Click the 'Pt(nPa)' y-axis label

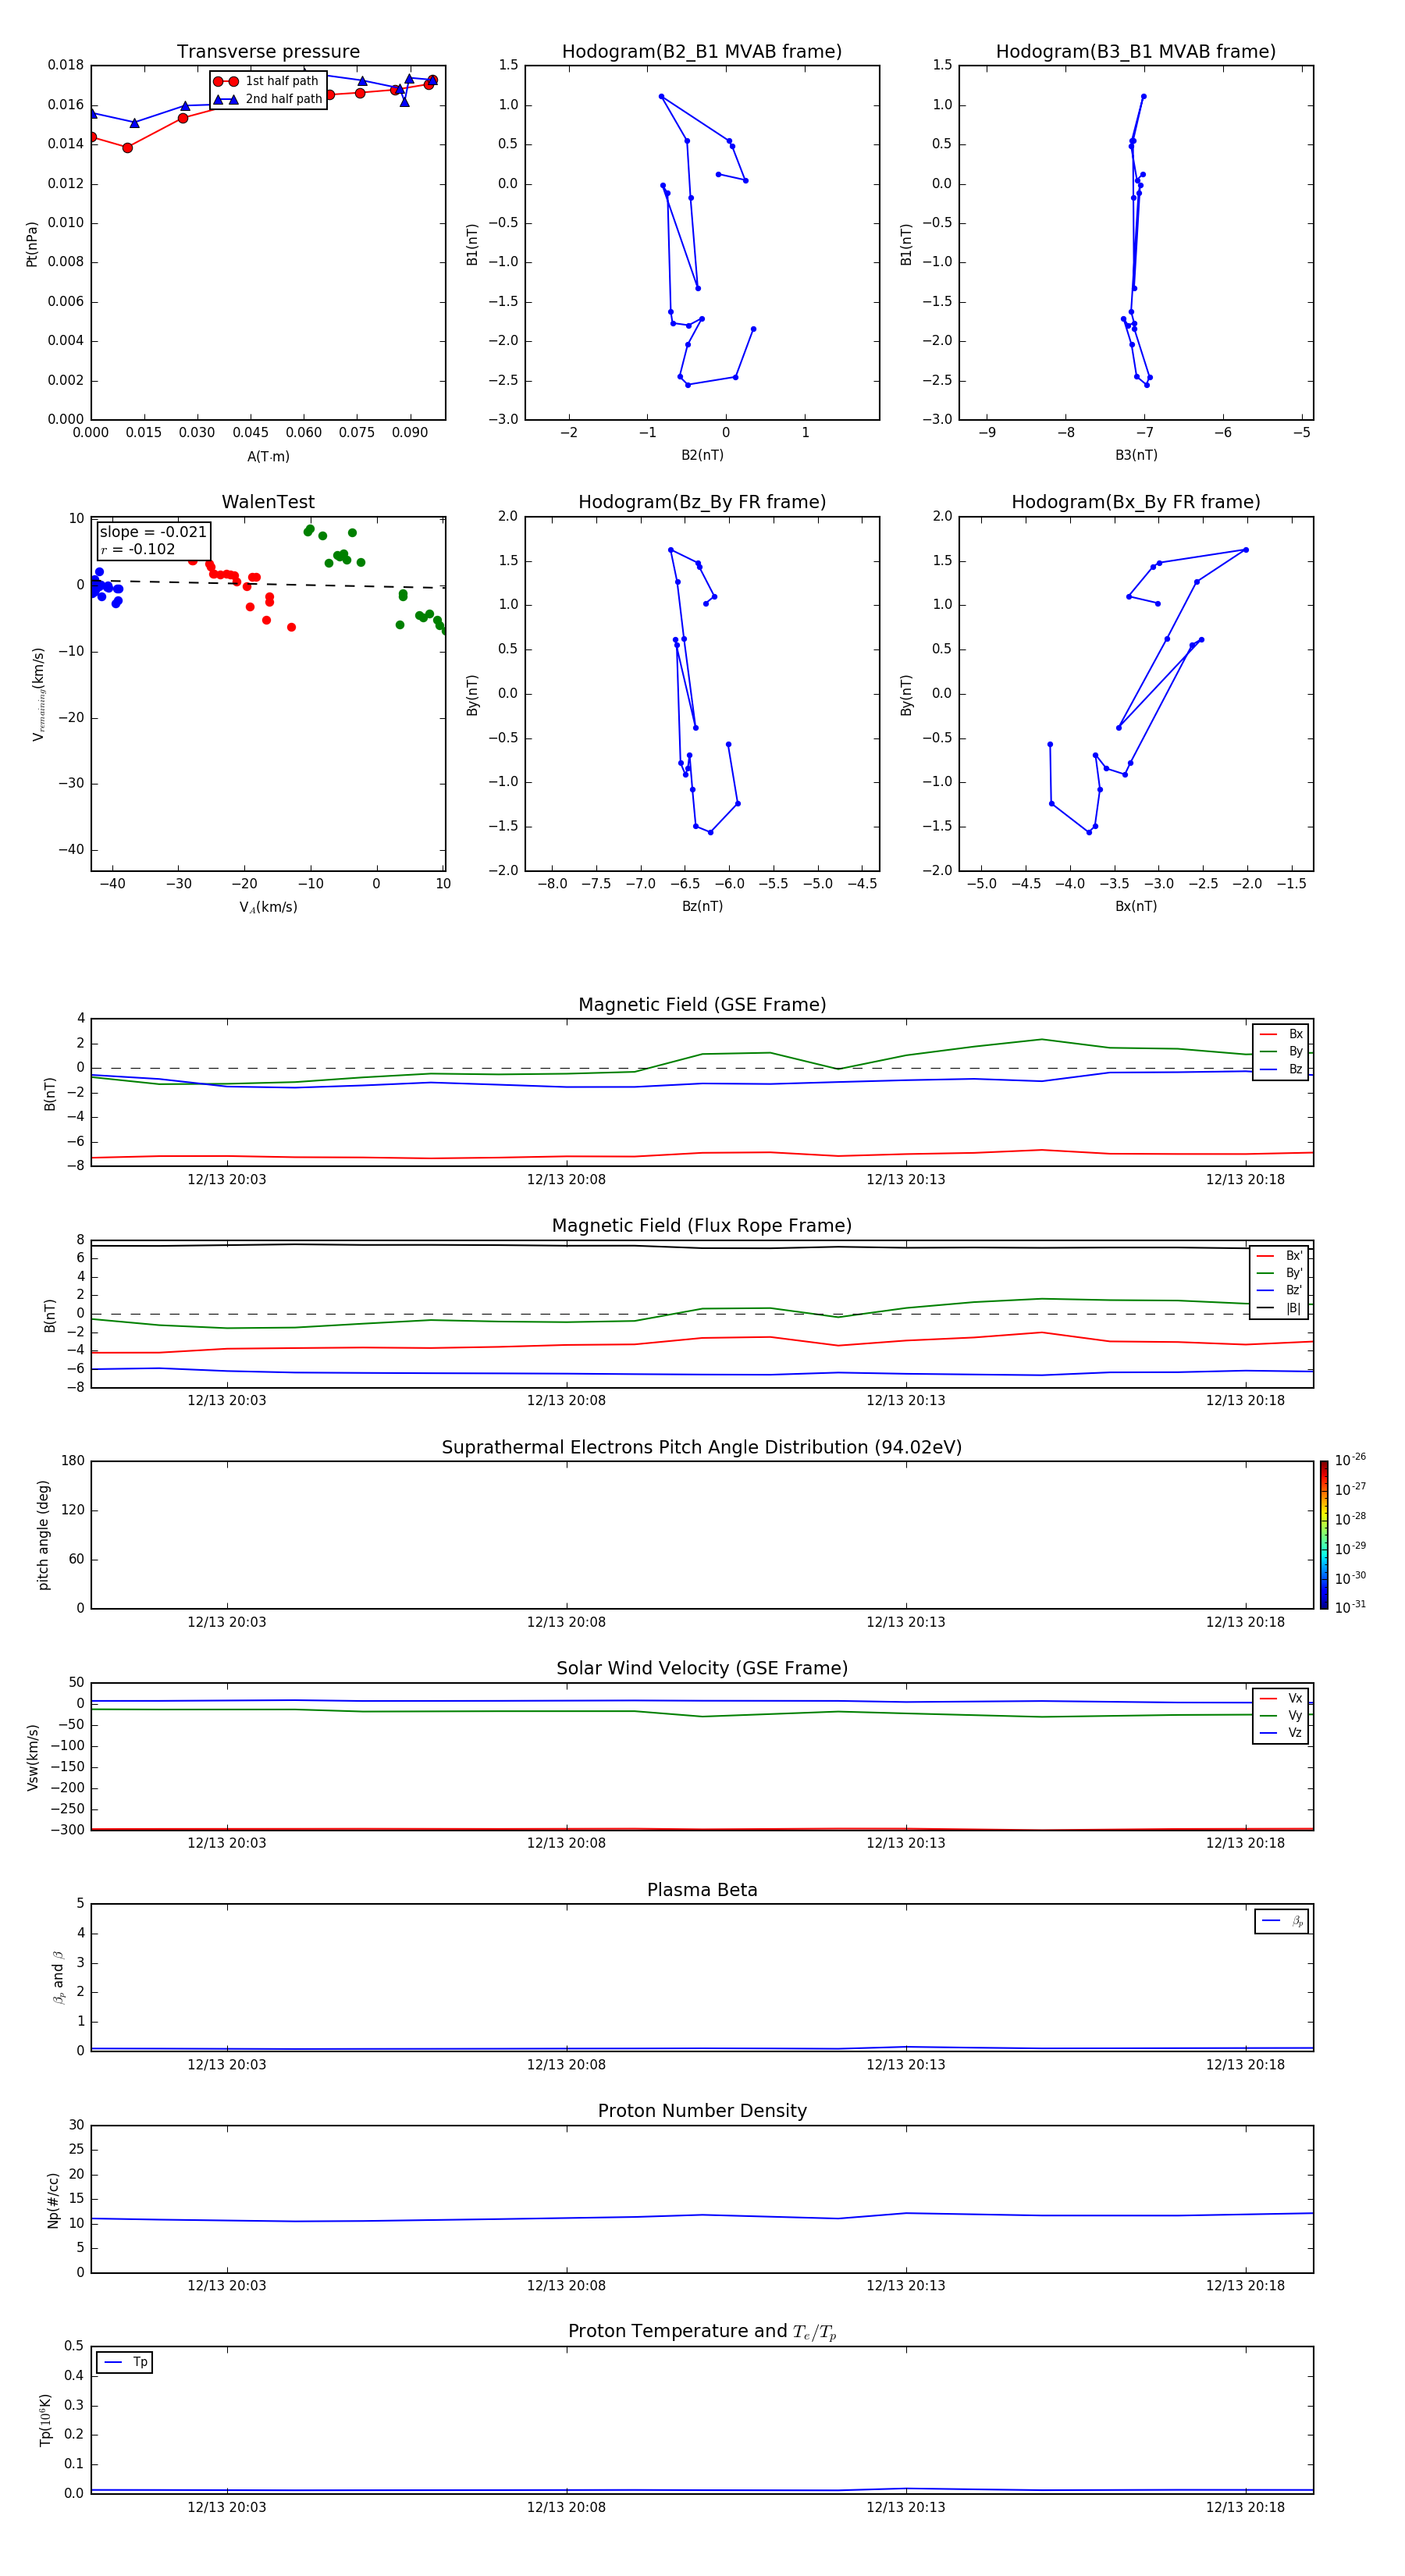click(x=32, y=243)
